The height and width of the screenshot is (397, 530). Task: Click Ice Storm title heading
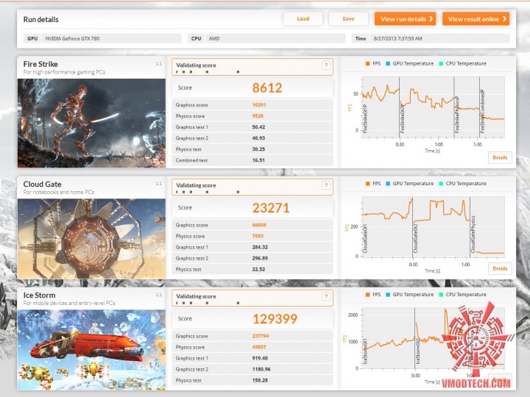click(39, 295)
